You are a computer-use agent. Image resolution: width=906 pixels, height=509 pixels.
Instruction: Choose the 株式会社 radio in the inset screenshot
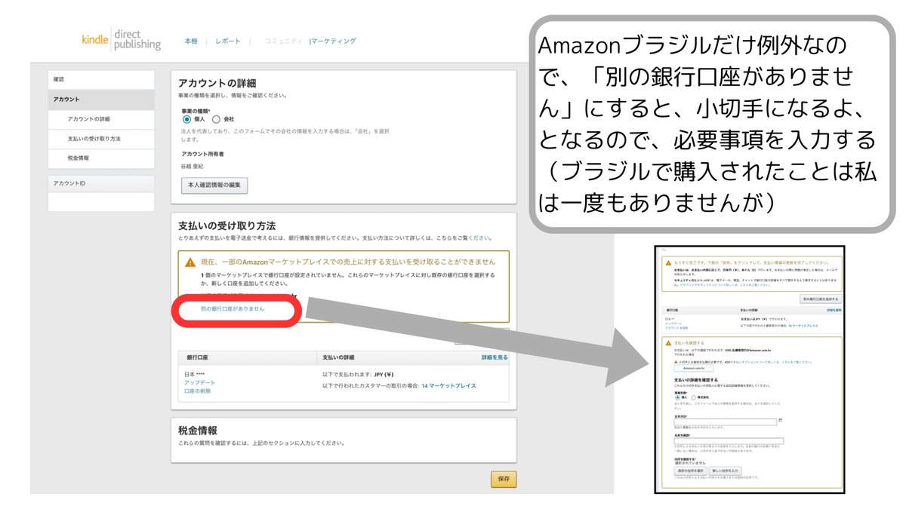coord(694,396)
